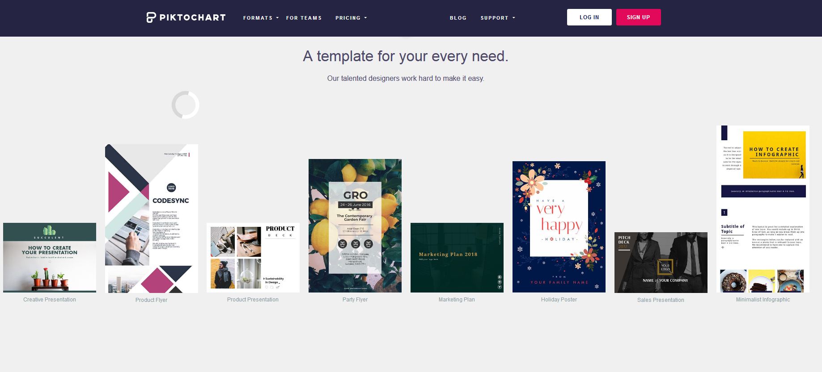
Task: Select the Marketing Plan 2018 thumbnail
Action: click(x=457, y=258)
